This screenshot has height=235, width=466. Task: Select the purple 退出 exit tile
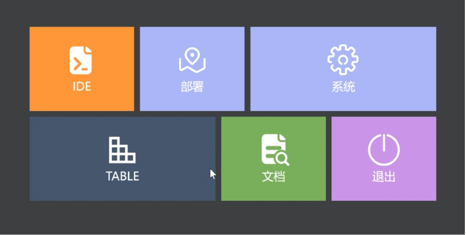[384, 159]
